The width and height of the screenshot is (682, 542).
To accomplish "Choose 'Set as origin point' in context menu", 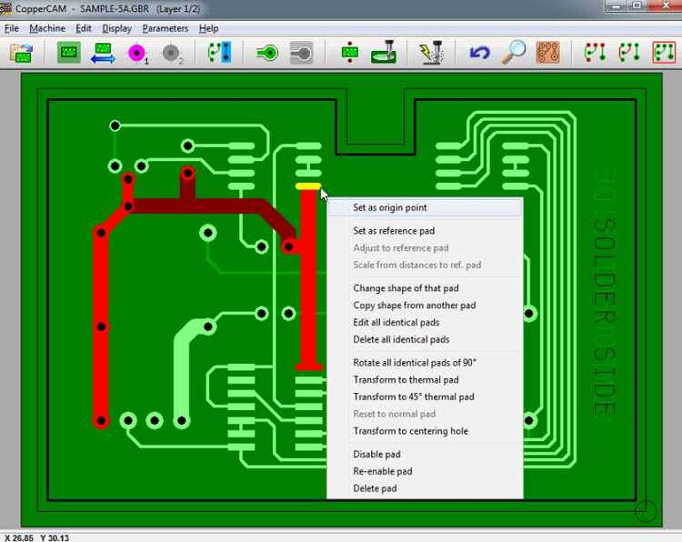I will [389, 207].
